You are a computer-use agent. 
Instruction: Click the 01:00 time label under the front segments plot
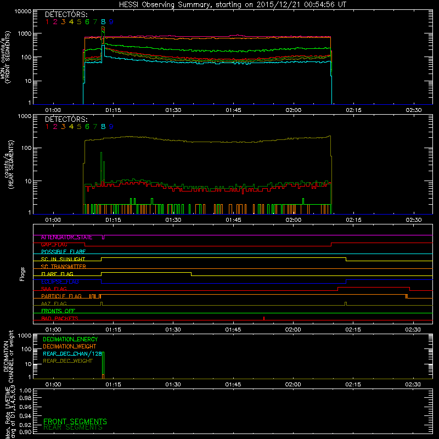point(53,110)
